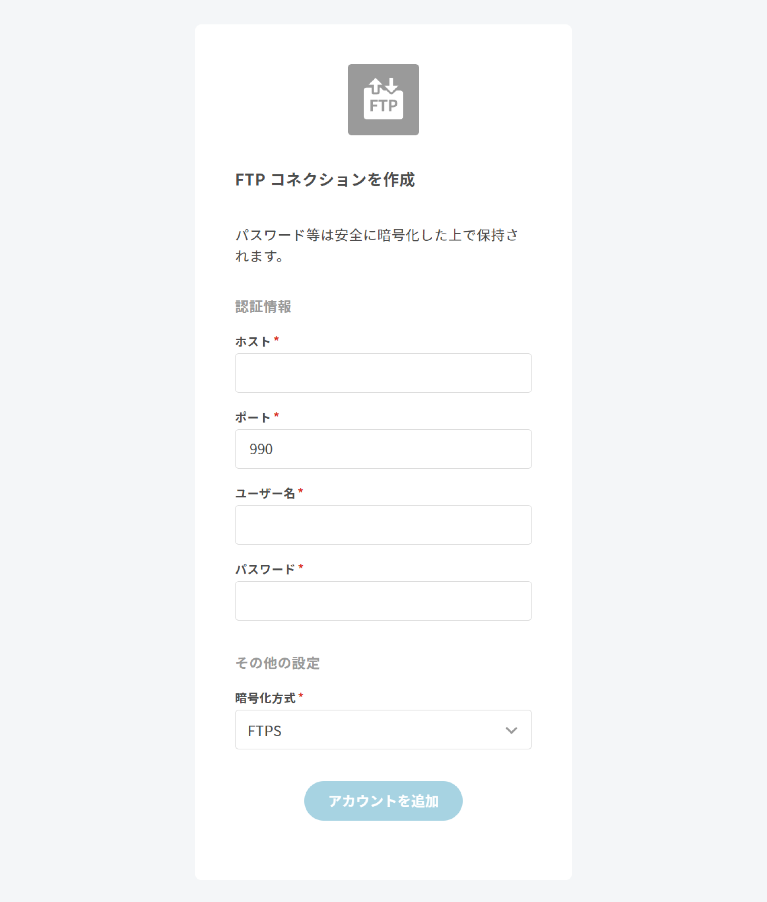Viewport: 767px width, 902px height.
Task: Click the dropdown chevron arrow for encryption
Action: [x=511, y=730]
